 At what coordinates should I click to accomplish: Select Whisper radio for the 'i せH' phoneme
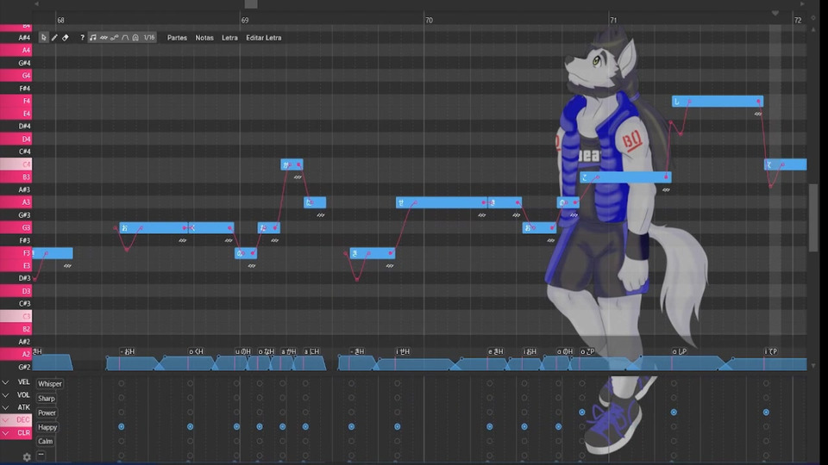398,383
